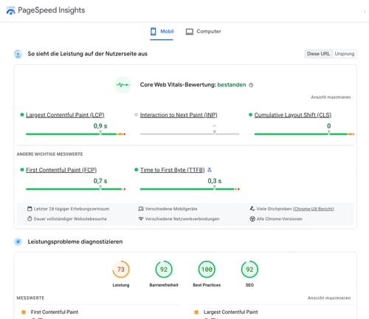This screenshot has height=319, width=369.
Task: Click the mobile phone icon in Mobil tab
Action: (154, 32)
